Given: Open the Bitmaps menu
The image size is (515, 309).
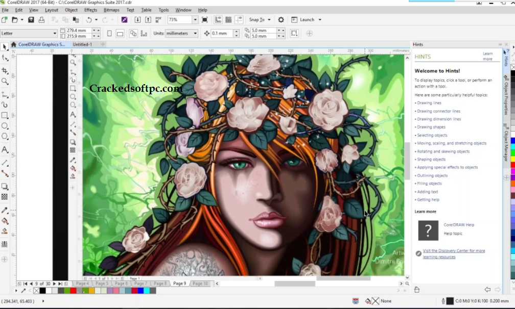Looking at the screenshot, I should (x=111, y=10).
